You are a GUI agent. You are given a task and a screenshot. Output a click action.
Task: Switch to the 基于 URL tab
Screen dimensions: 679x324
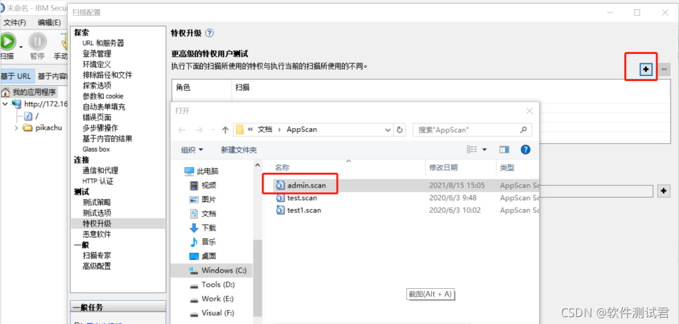point(16,77)
